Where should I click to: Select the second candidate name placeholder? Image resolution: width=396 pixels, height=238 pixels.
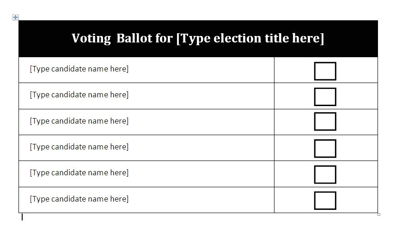pyautogui.click(x=79, y=95)
